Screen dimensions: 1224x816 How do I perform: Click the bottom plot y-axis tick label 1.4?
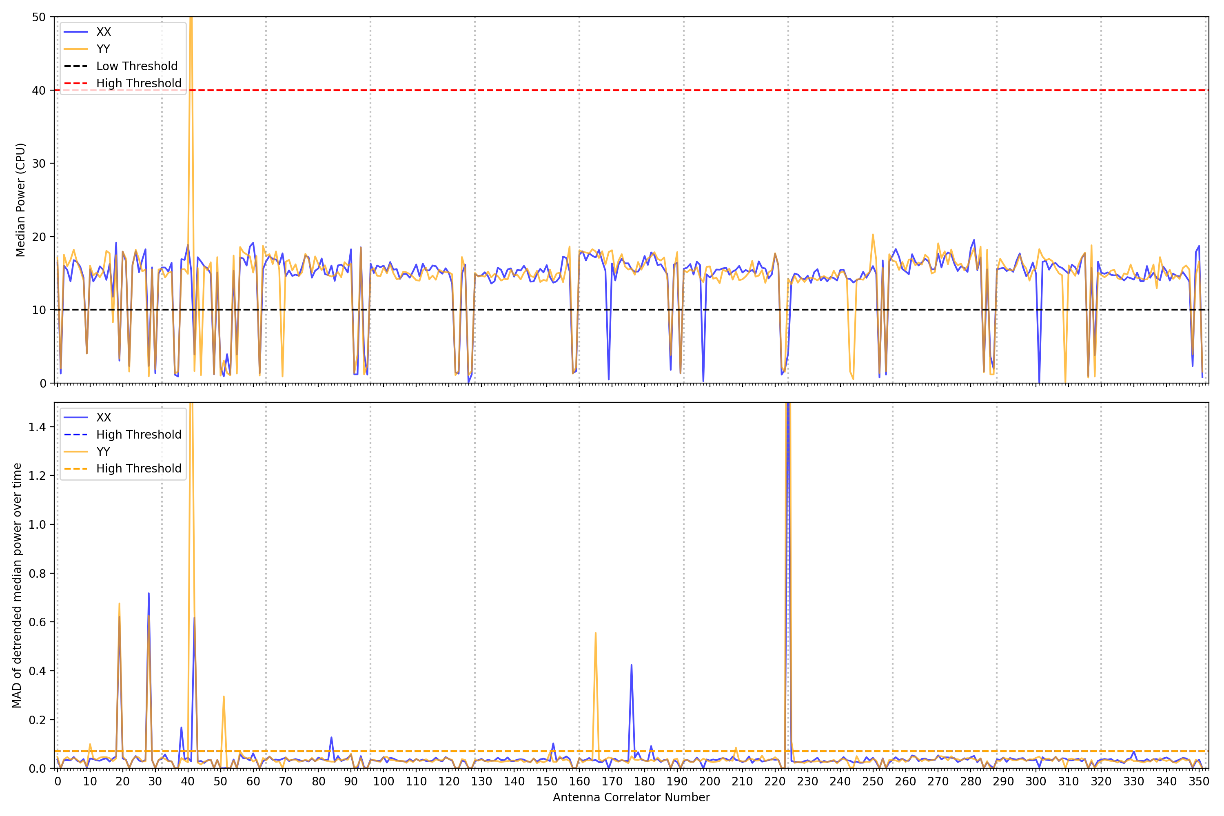(x=37, y=427)
